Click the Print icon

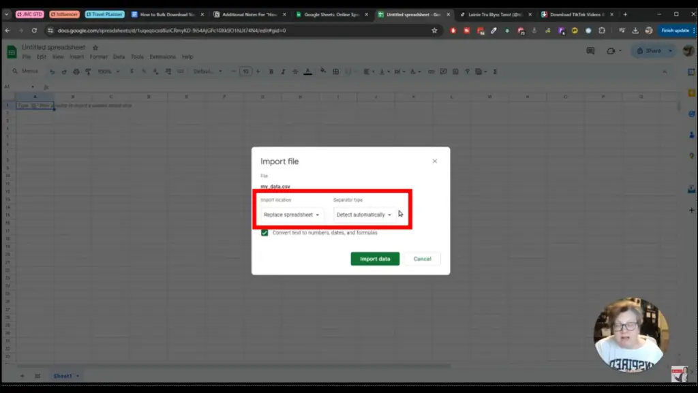(x=76, y=72)
